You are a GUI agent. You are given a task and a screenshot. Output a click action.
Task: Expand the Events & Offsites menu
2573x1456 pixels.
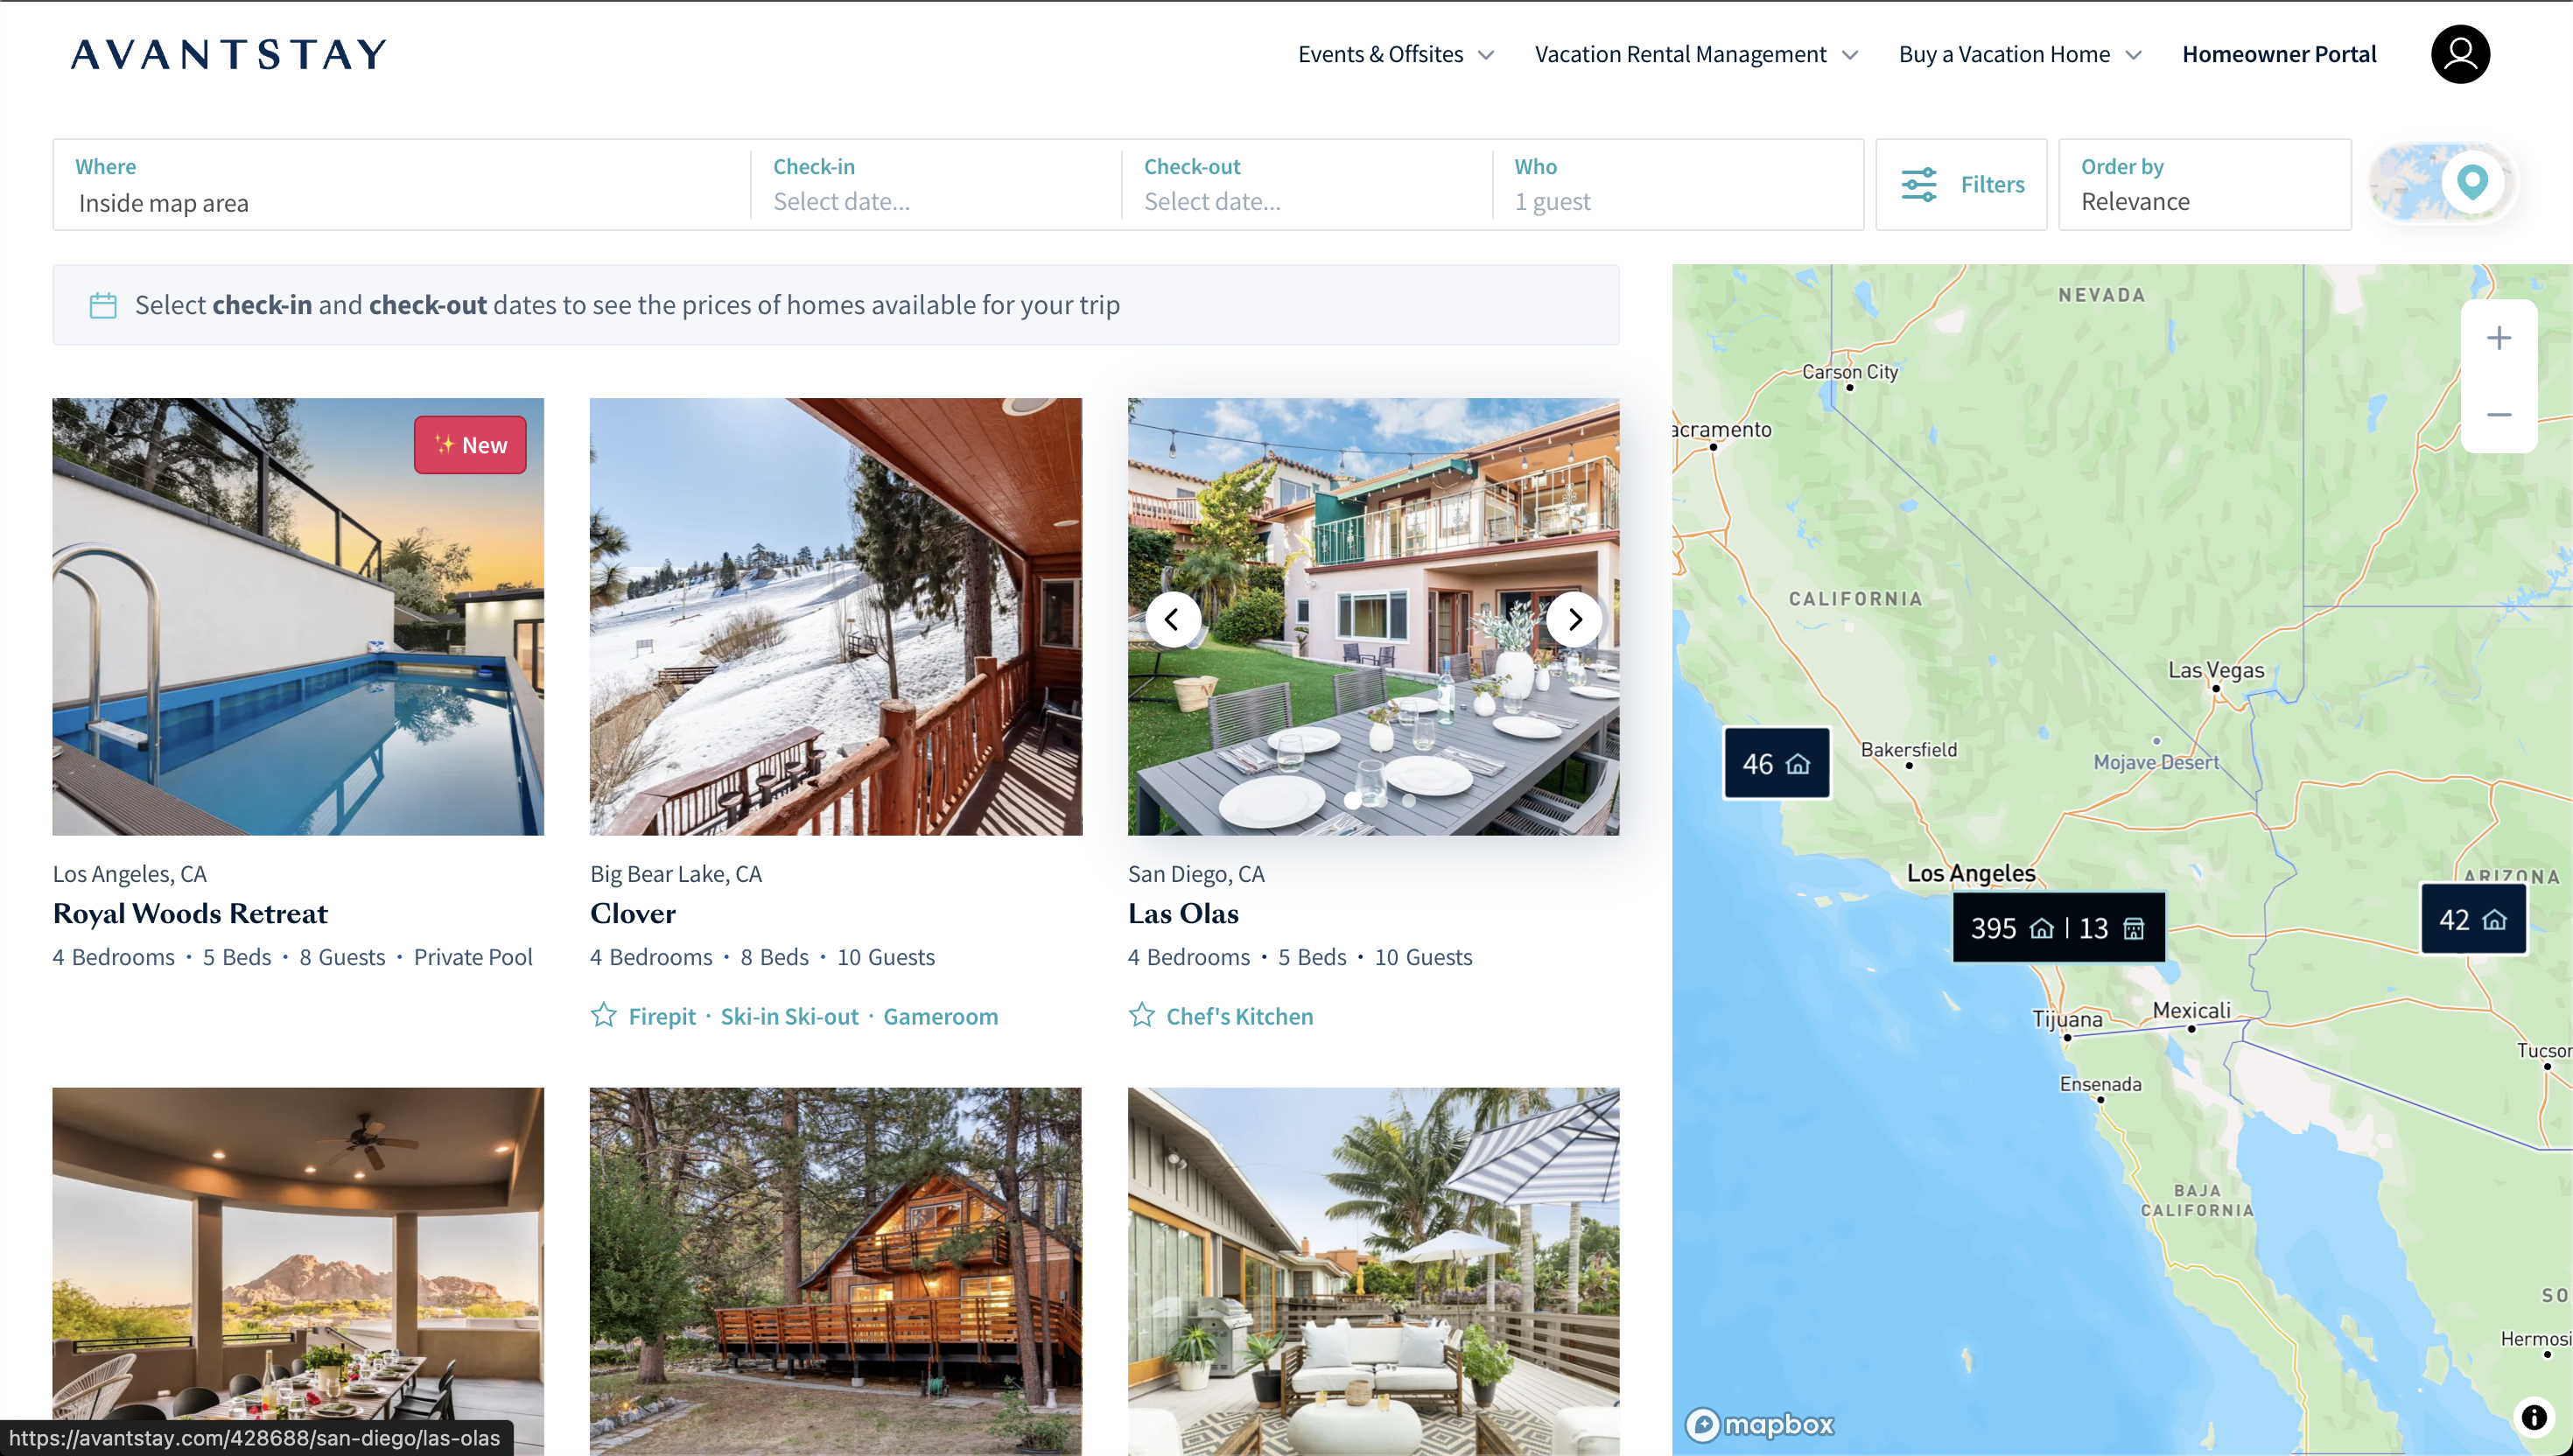[x=1396, y=54]
